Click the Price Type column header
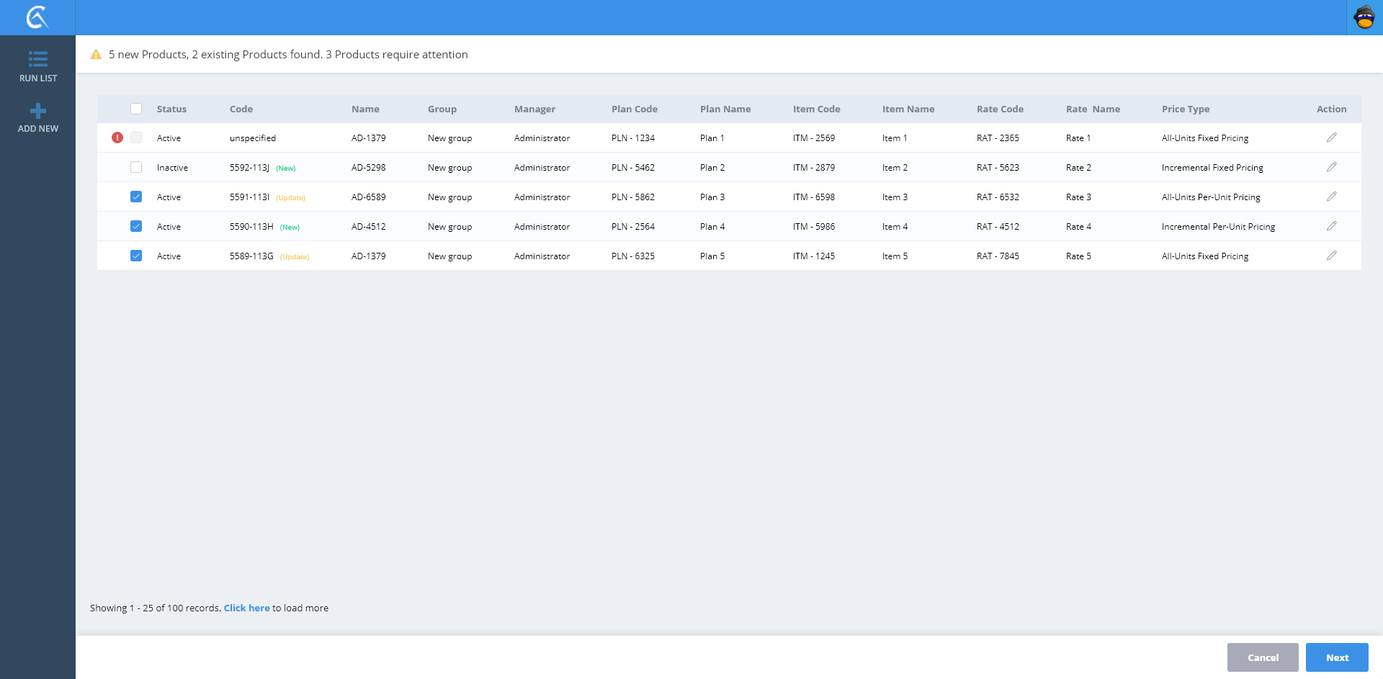1383x679 pixels. [1185, 109]
